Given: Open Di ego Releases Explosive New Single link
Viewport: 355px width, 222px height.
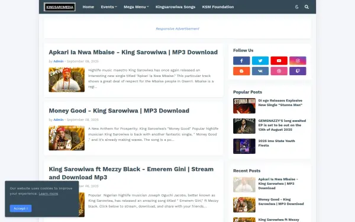Looking at the screenshot, I should (x=280, y=102).
